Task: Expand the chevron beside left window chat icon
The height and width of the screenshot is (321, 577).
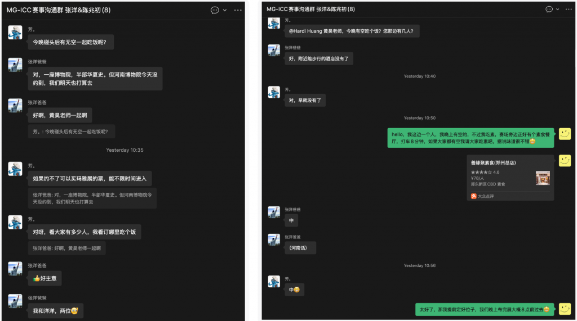Action: (x=224, y=10)
